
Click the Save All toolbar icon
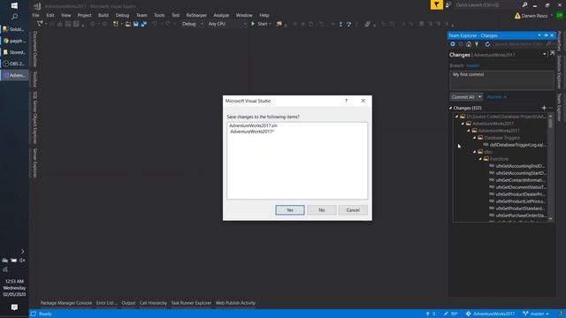click(x=143, y=24)
